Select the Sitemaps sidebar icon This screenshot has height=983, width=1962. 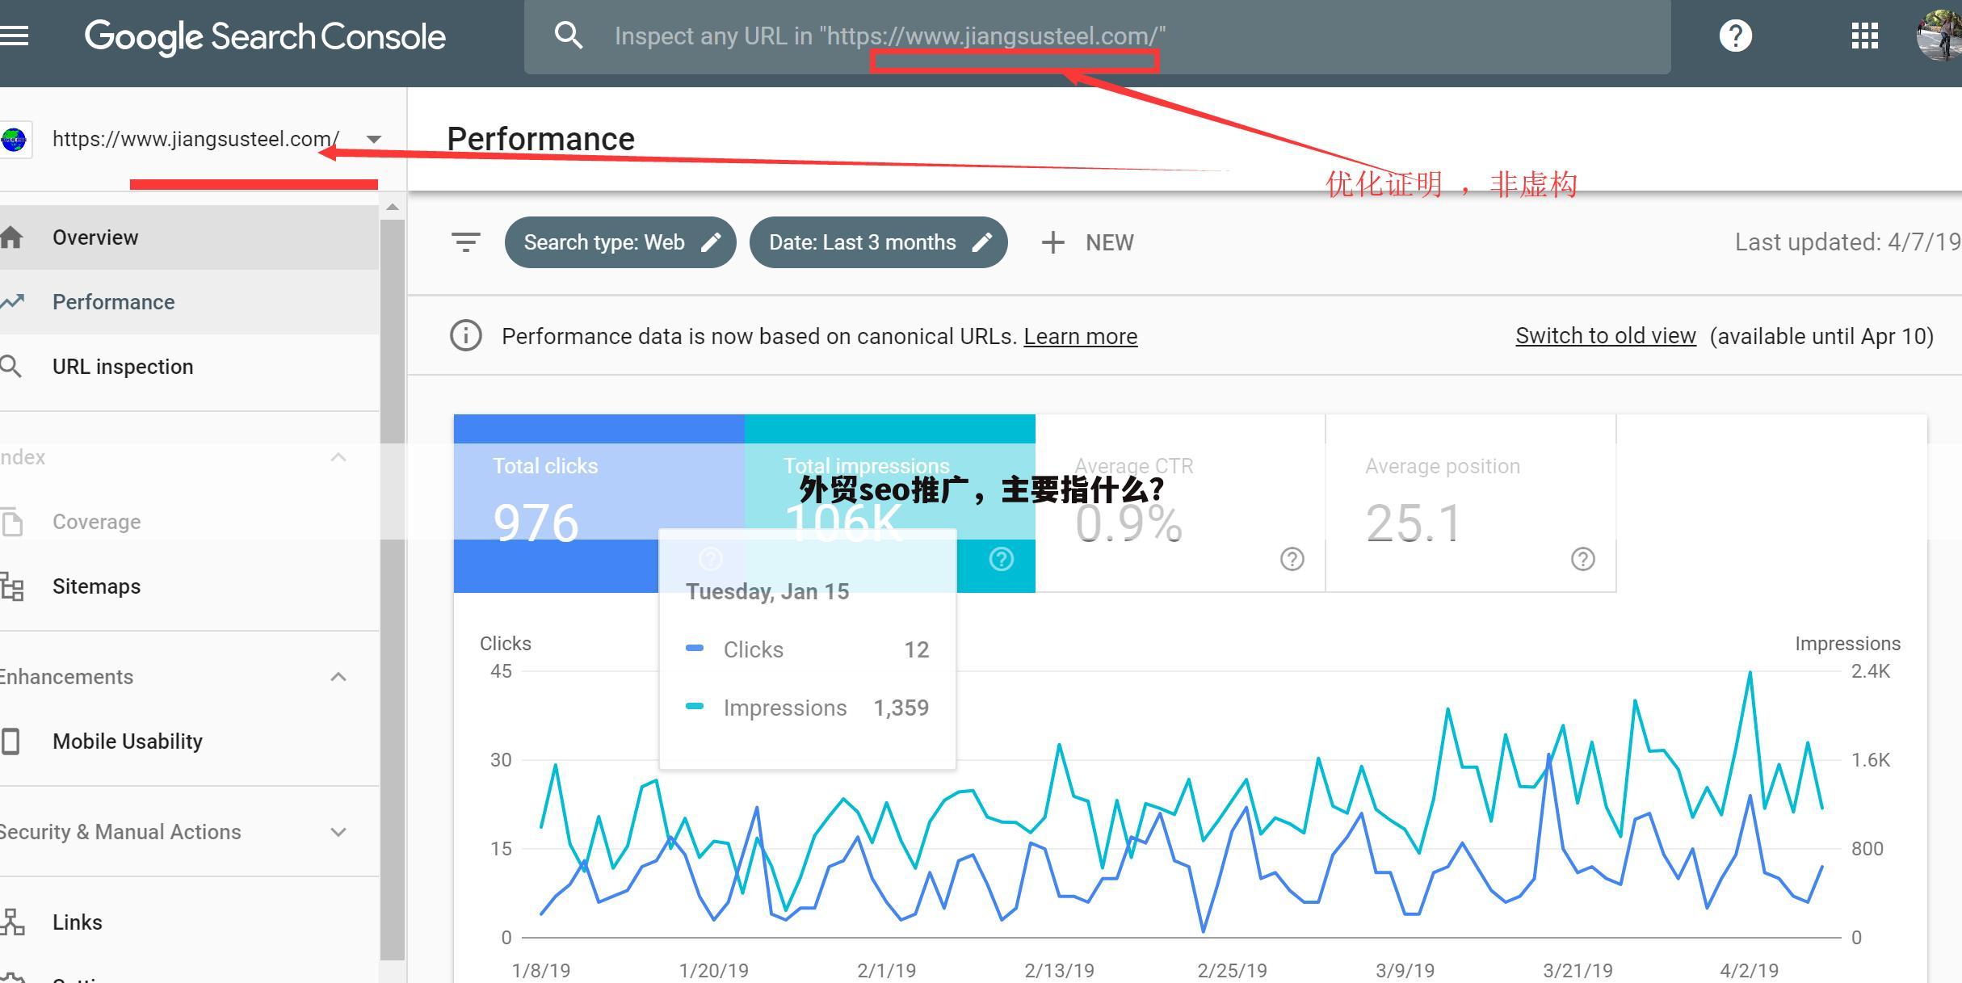pyautogui.click(x=14, y=586)
